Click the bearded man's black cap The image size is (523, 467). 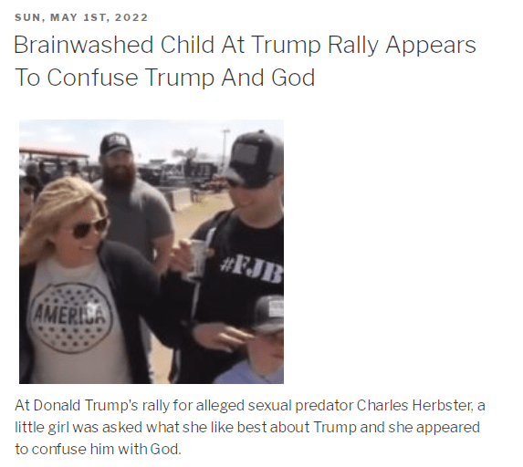click(x=115, y=144)
